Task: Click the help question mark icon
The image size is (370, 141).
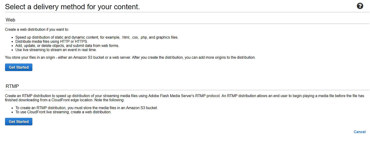Action: [x=360, y=6]
